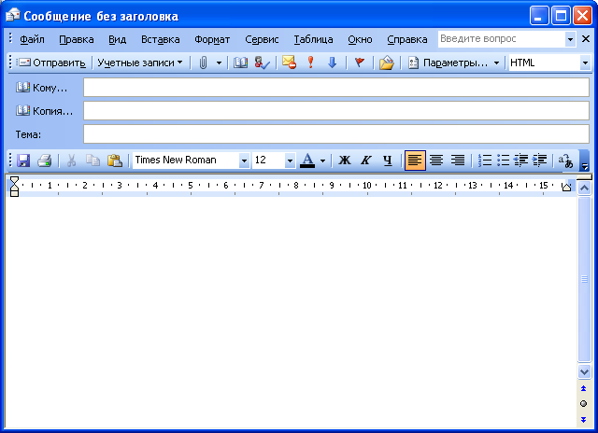The width and height of the screenshot is (598, 433).
Task: Click the paste clipboard icon
Action: 114,161
